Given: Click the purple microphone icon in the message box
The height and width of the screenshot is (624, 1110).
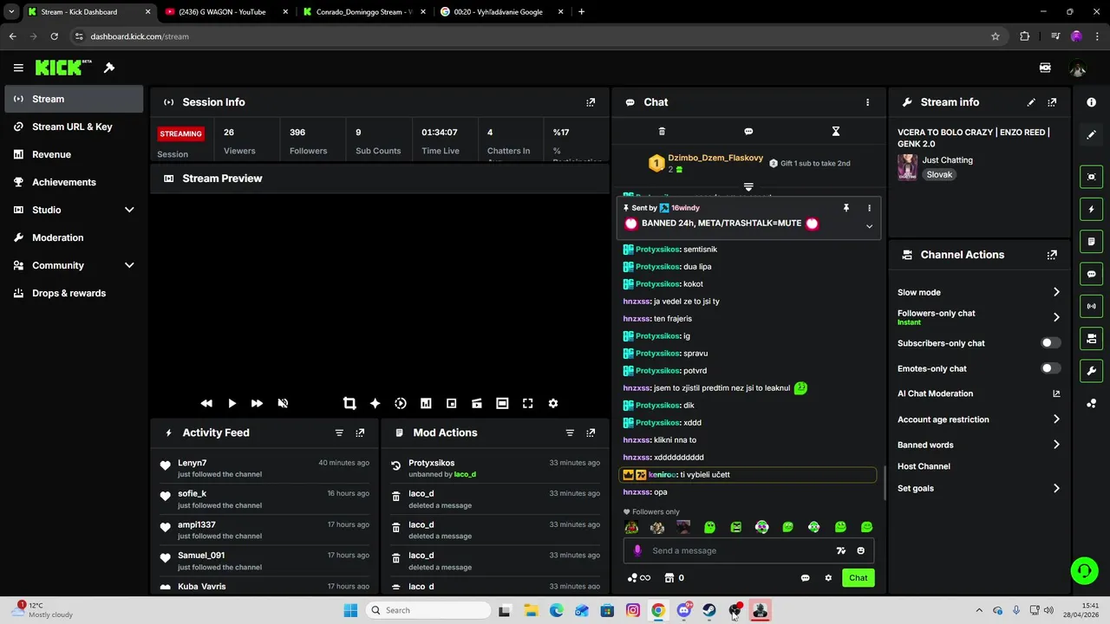Looking at the screenshot, I should [x=637, y=550].
